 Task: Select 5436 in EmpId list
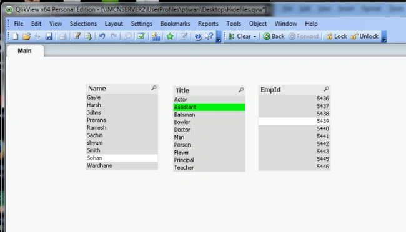coord(294,99)
